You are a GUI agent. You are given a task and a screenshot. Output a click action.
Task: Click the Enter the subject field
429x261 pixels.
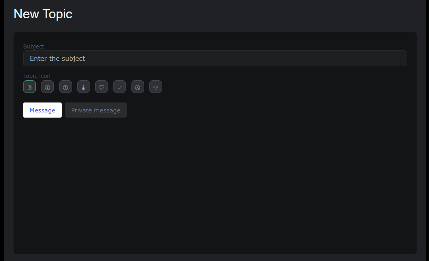(215, 58)
